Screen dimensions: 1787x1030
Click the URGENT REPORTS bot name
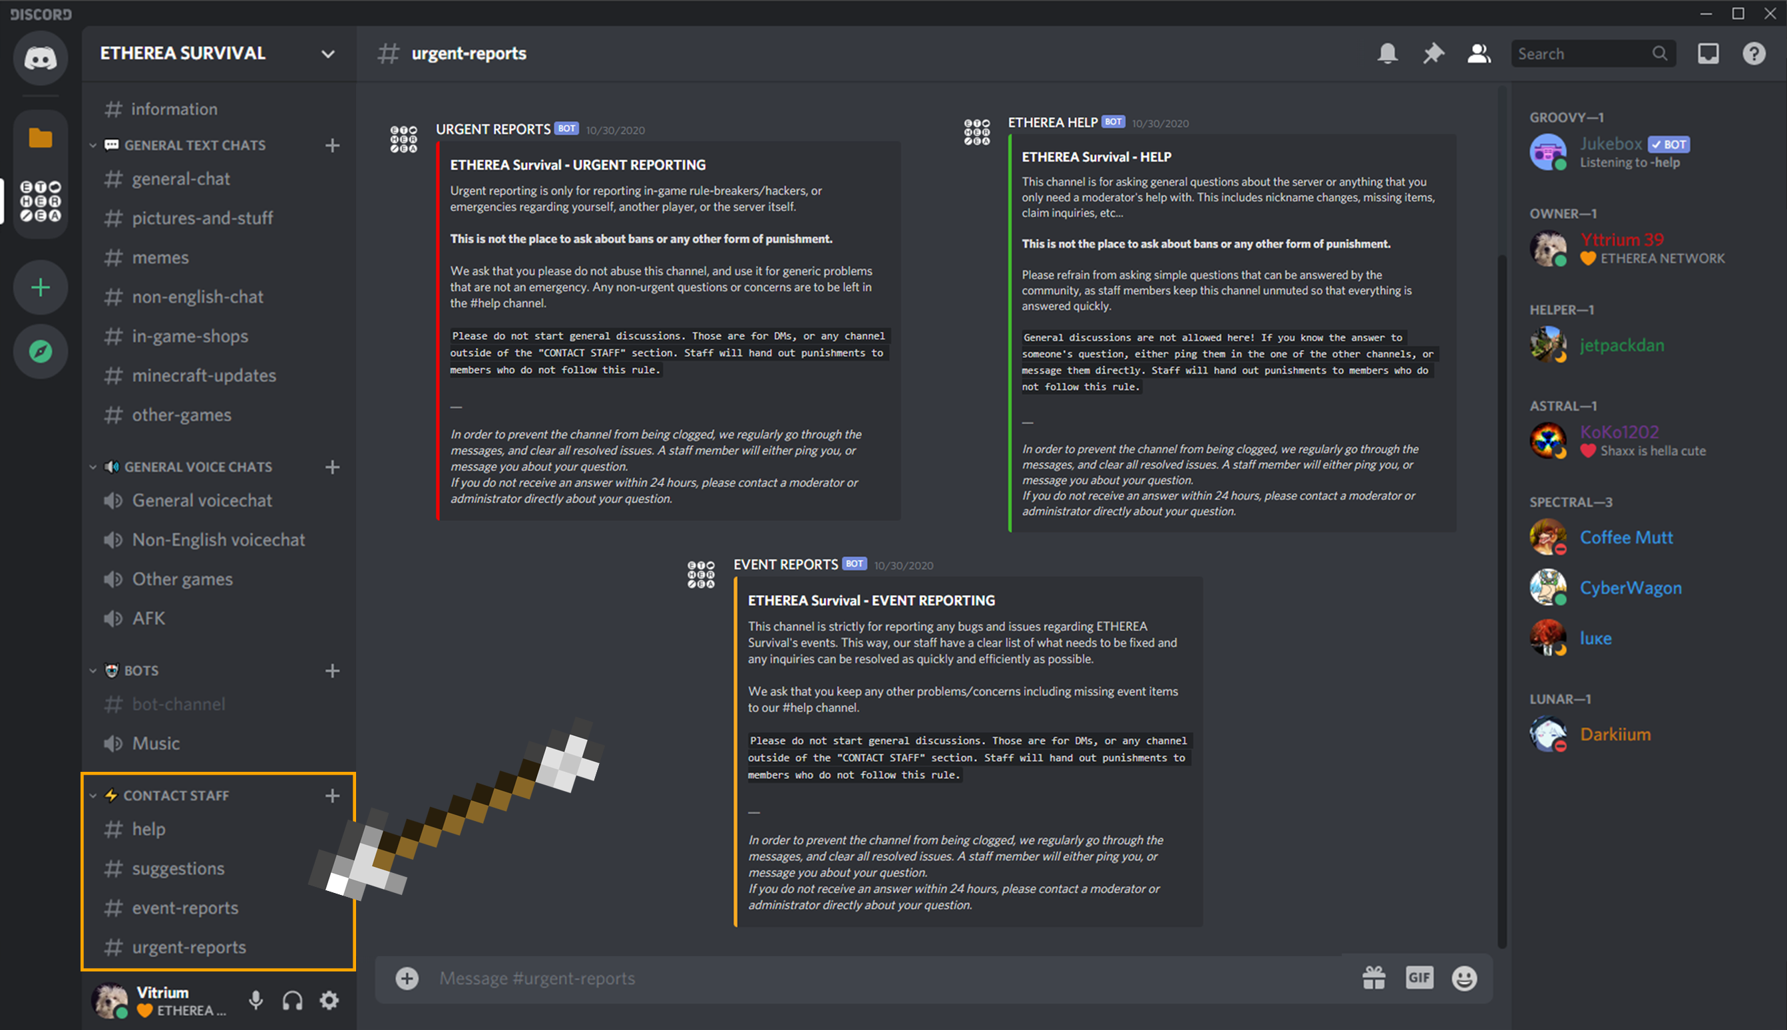pyautogui.click(x=493, y=130)
